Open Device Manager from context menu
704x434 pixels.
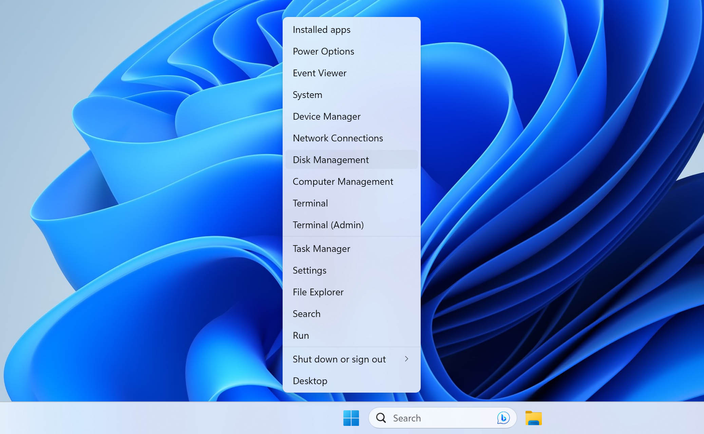[x=326, y=116]
